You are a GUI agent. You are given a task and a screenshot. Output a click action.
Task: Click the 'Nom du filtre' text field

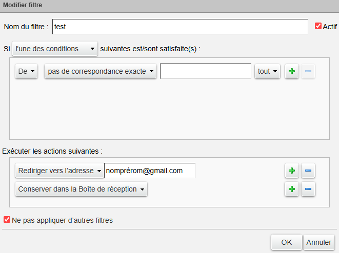(180, 27)
